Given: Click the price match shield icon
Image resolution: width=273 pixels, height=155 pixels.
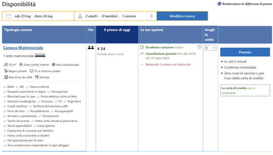Looking at the screenshot, I should click(219, 4).
